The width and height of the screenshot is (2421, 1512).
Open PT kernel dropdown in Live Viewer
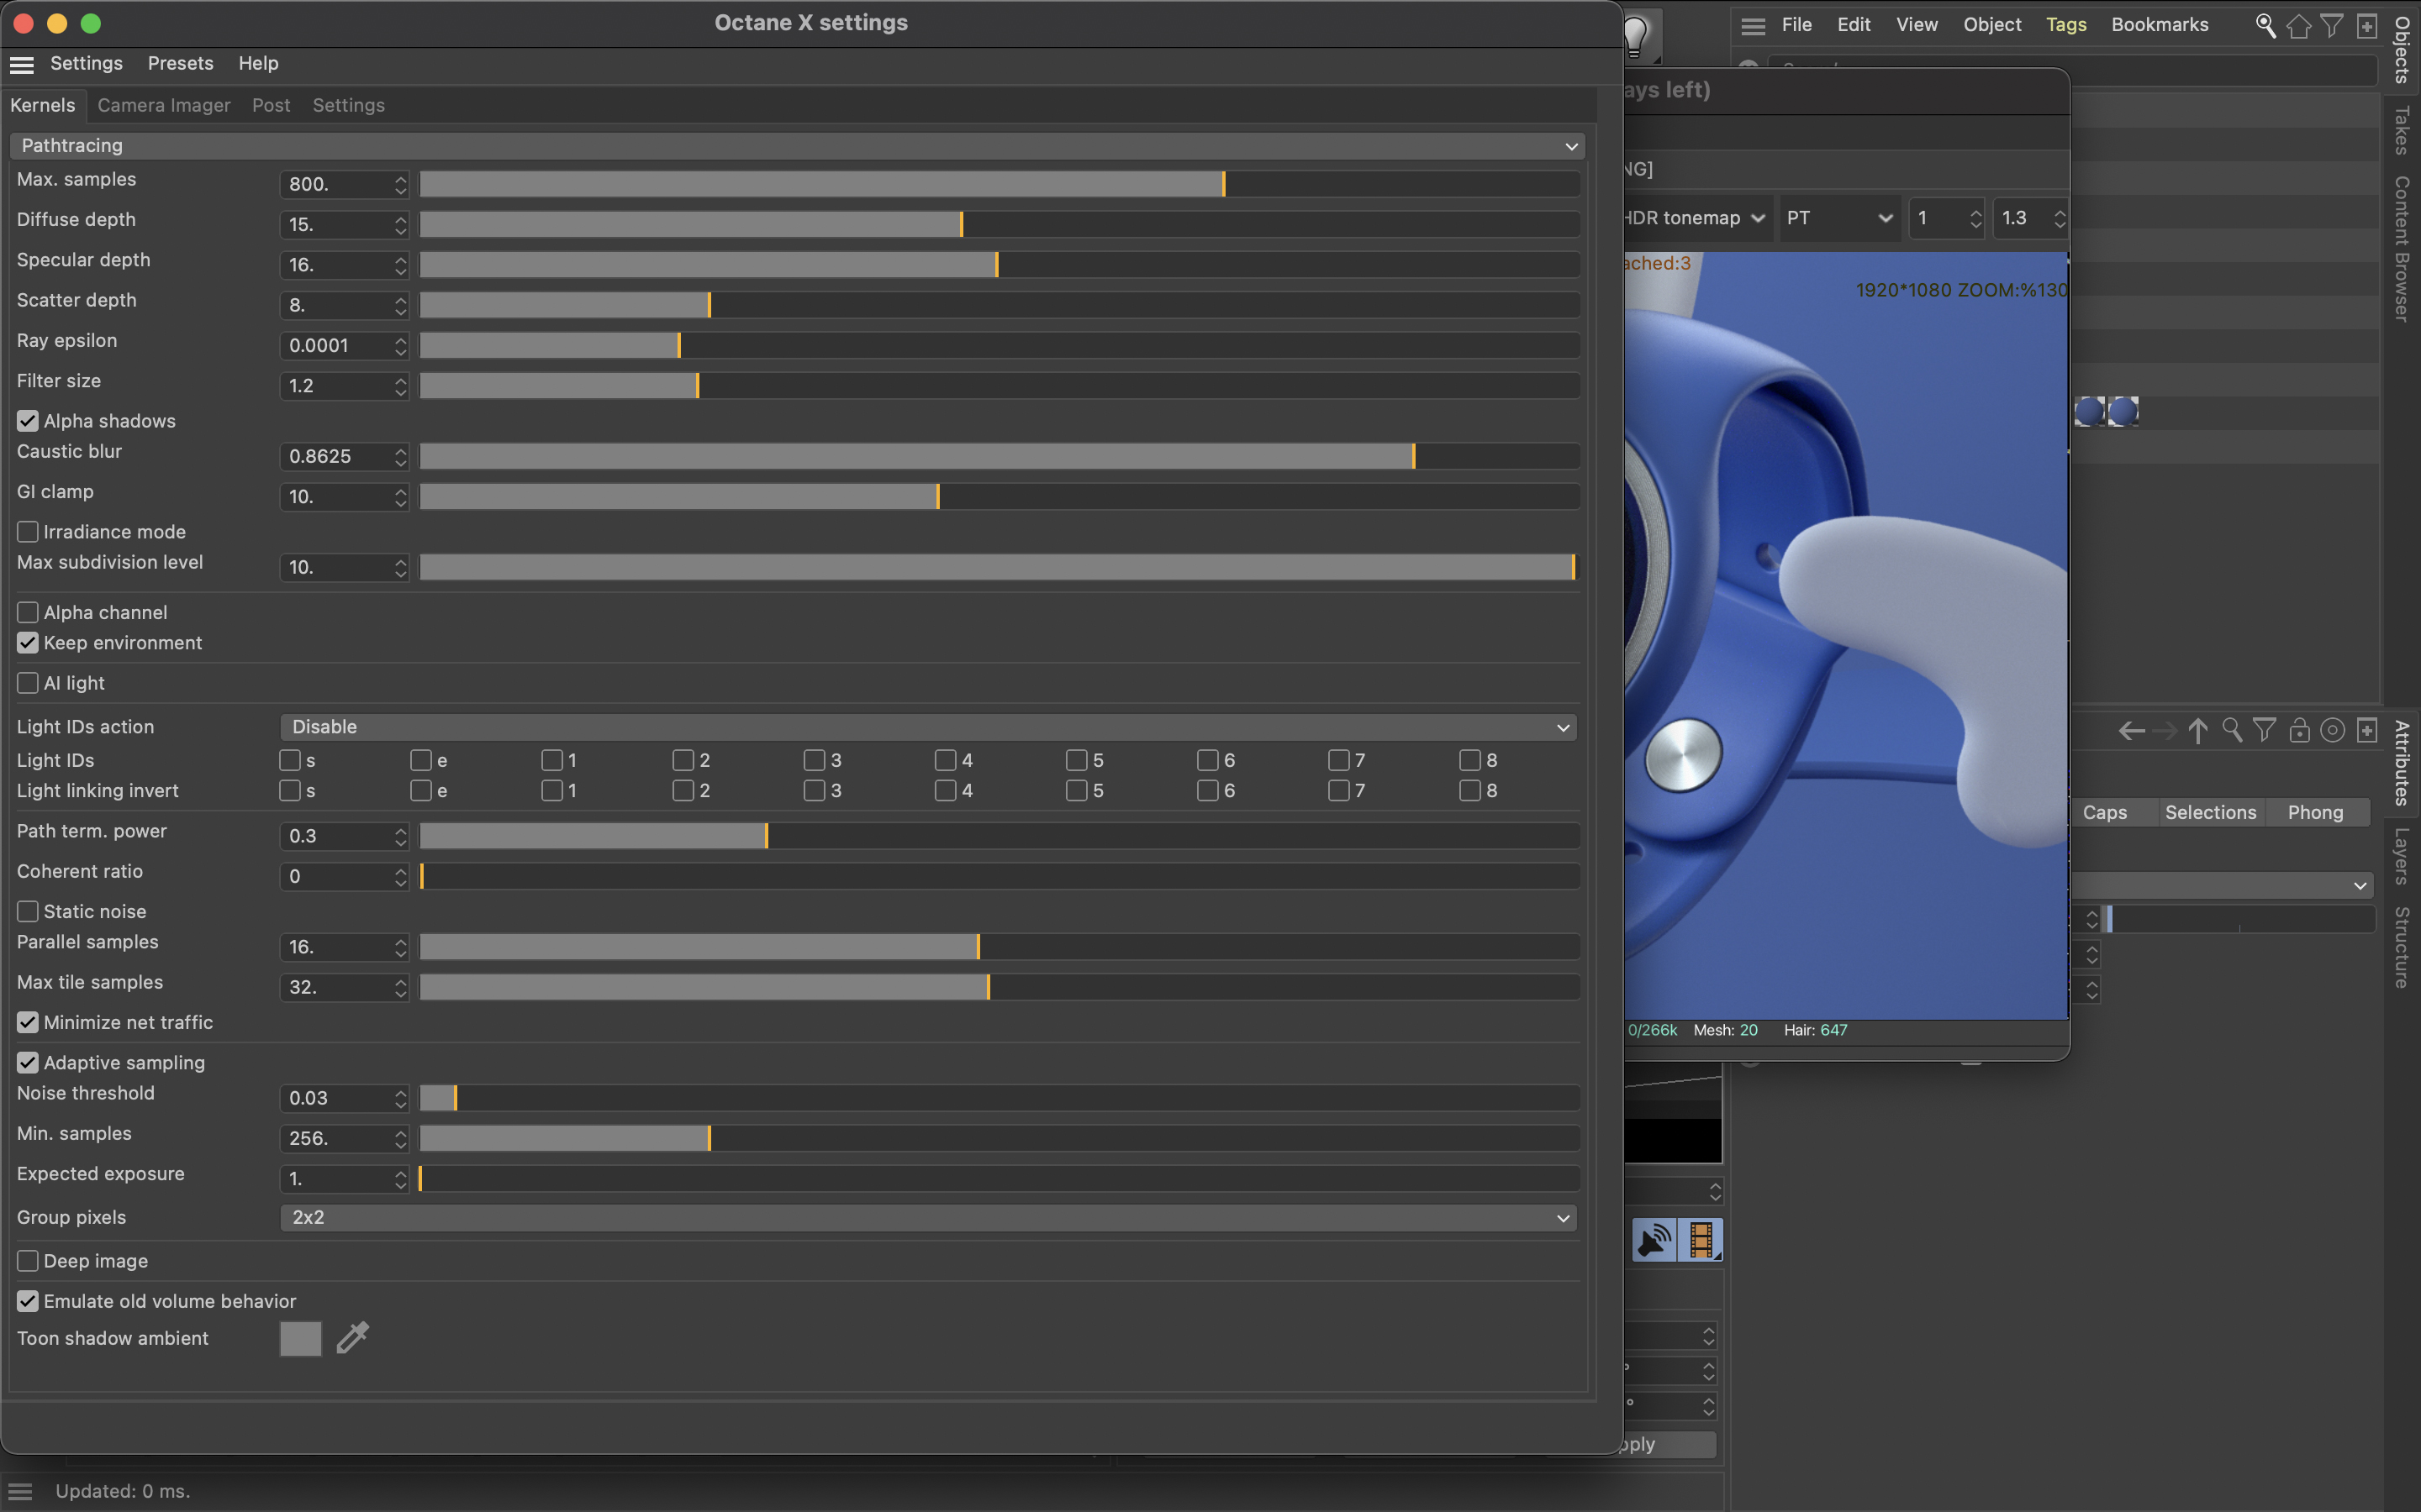pyautogui.click(x=1838, y=218)
